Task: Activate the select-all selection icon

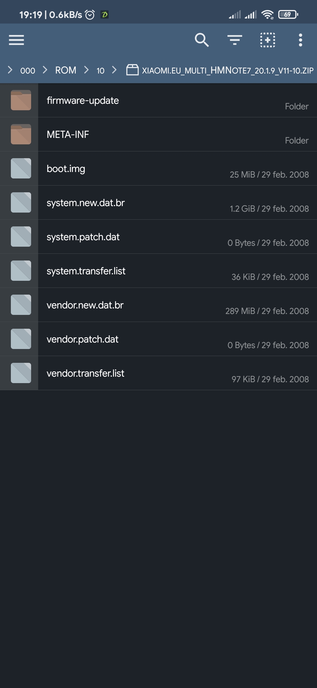Action: [268, 40]
